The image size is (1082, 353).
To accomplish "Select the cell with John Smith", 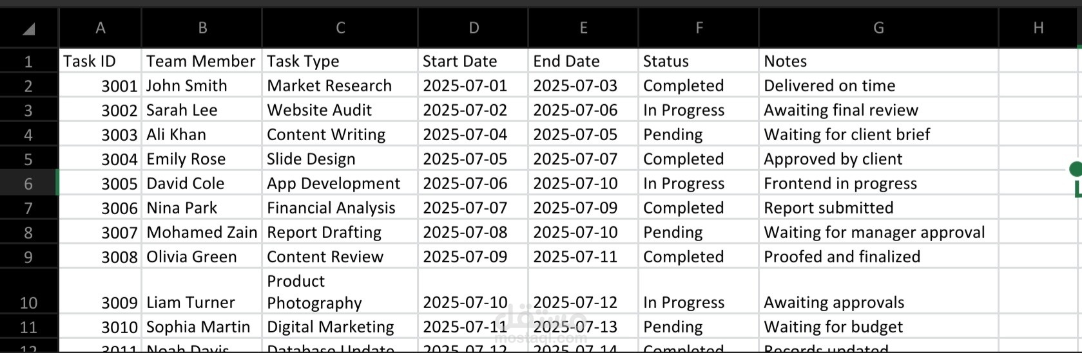I will pos(202,86).
